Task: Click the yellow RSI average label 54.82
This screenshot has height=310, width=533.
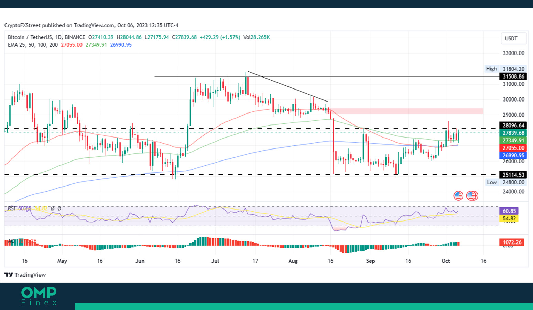Action: point(509,218)
